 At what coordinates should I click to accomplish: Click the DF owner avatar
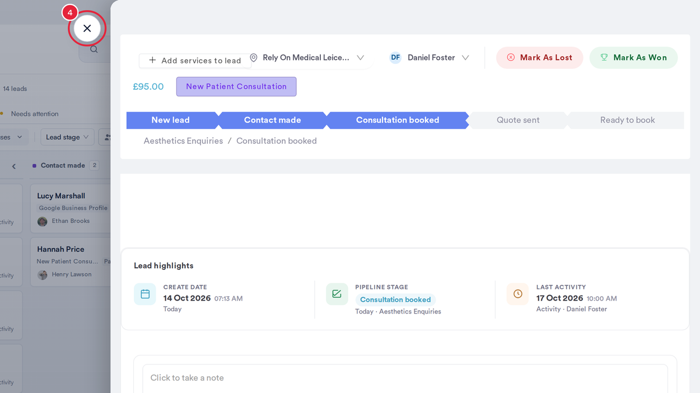pyautogui.click(x=395, y=58)
